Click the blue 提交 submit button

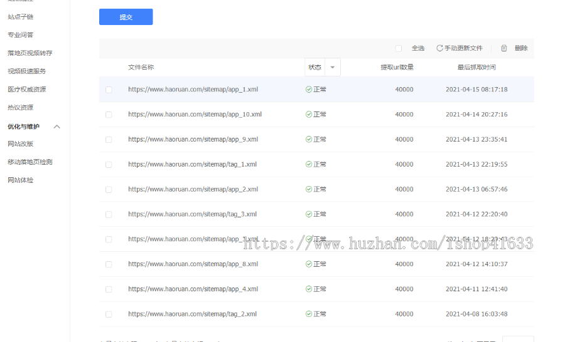pyautogui.click(x=126, y=17)
